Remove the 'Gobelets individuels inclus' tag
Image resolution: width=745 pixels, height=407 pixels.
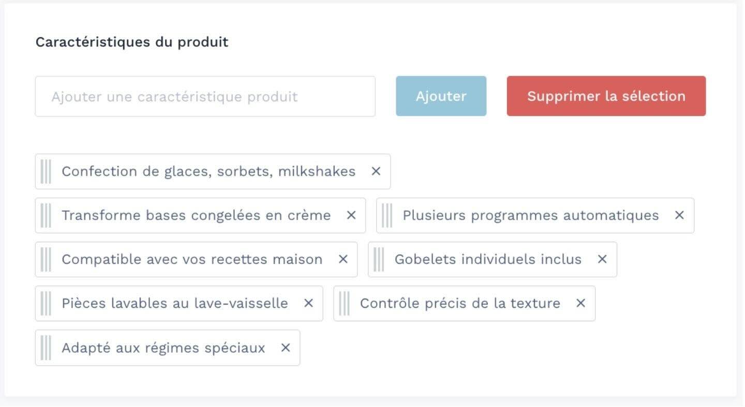tap(602, 259)
